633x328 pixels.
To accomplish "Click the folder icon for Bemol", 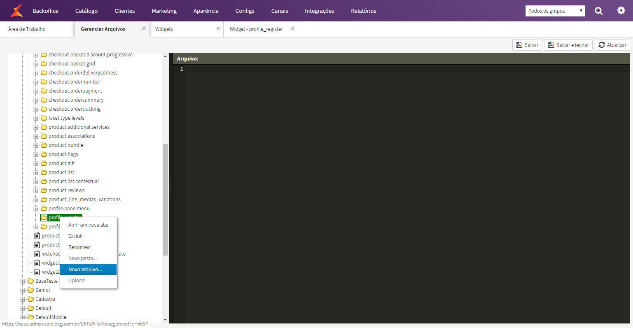I will [x=30, y=290].
